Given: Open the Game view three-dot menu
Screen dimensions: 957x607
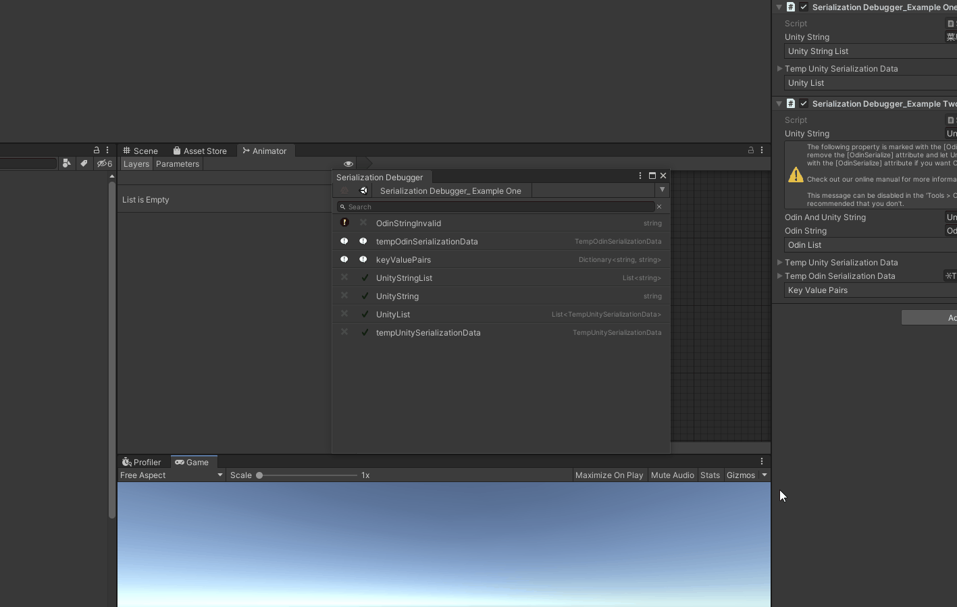Looking at the screenshot, I should [762, 461].
